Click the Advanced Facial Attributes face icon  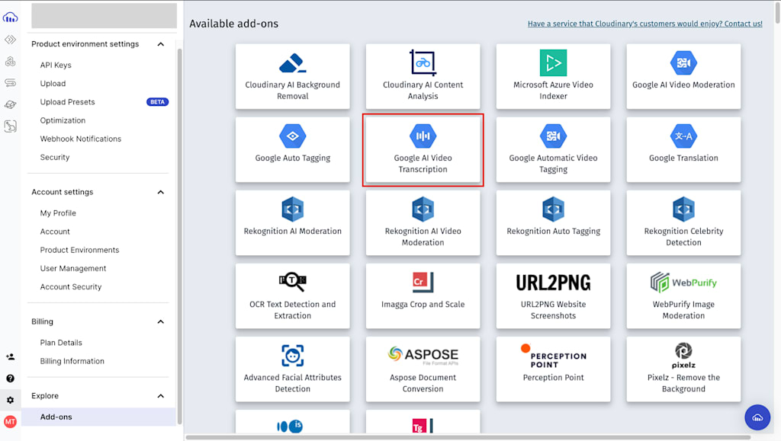point(292,356)
